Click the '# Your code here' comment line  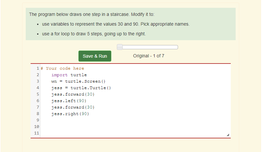[x=62, y=68]
